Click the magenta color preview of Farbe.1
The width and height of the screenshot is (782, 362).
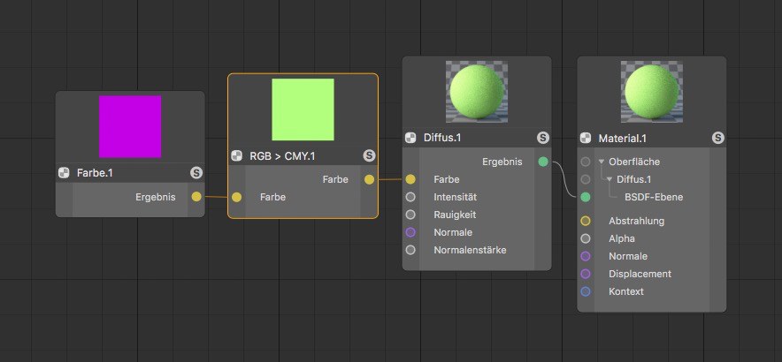point(130,126)
